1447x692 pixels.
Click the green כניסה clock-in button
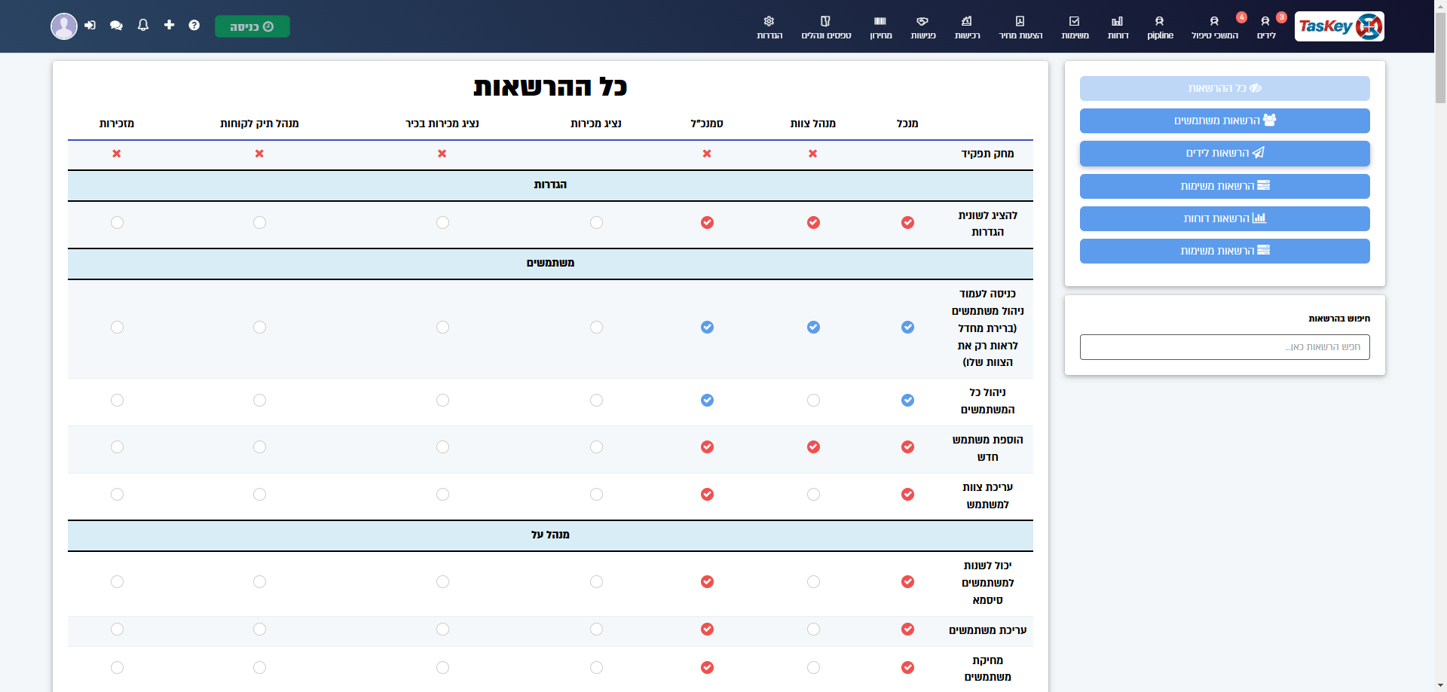252,26
